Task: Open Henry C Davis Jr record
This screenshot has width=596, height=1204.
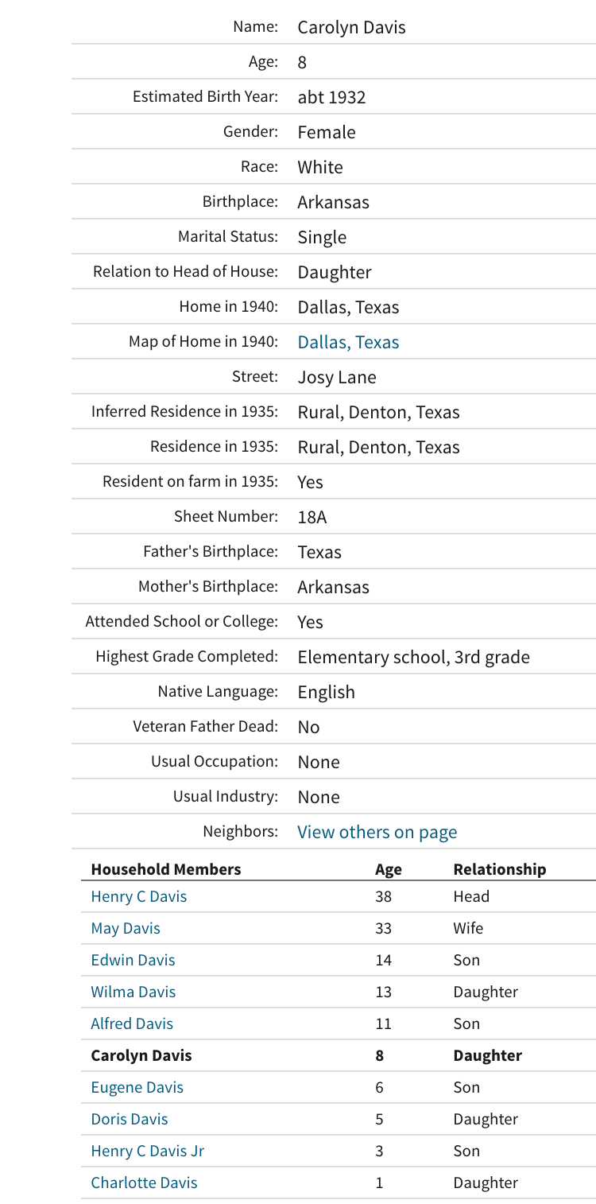Action: coord(148,1151)
